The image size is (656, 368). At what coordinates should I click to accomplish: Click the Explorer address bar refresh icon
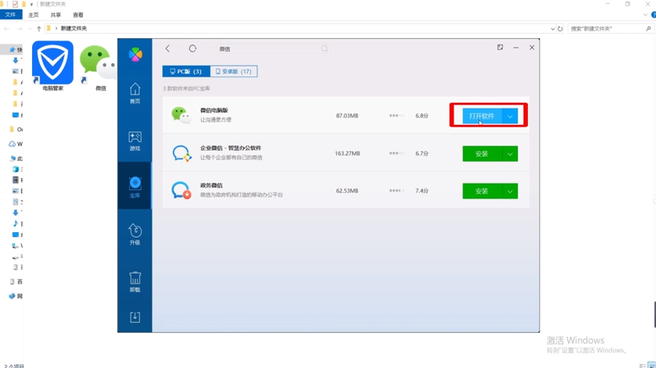[560, 28]
